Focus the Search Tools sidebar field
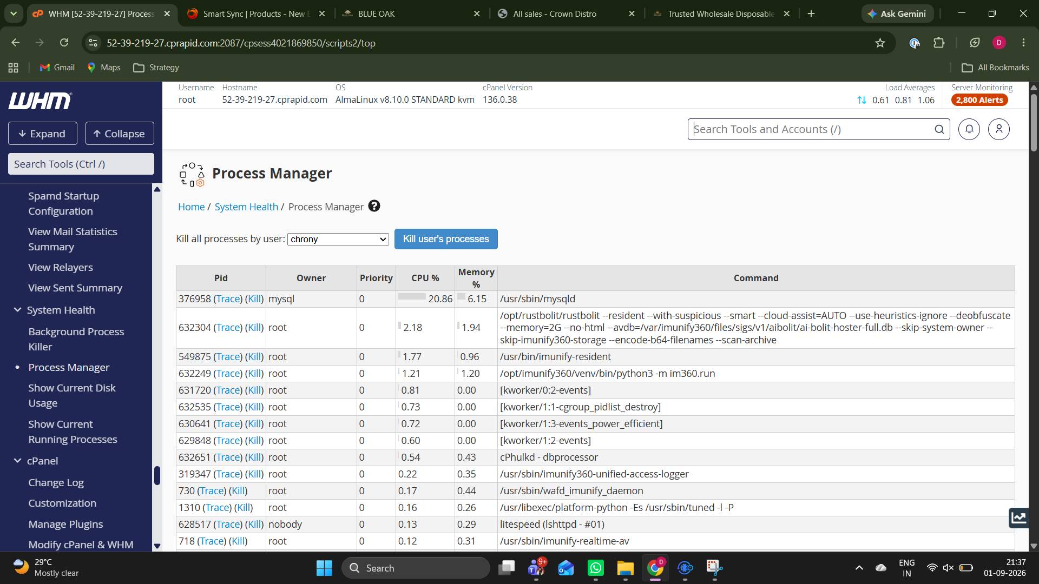The height and width of the screenshot is (584, 1039). 81,164
